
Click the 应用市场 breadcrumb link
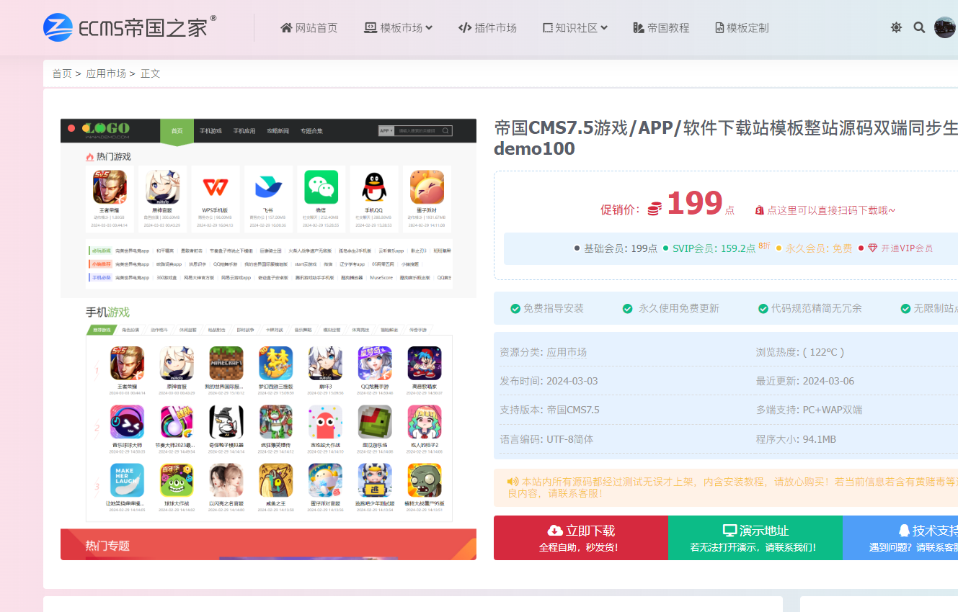[106, 73]
